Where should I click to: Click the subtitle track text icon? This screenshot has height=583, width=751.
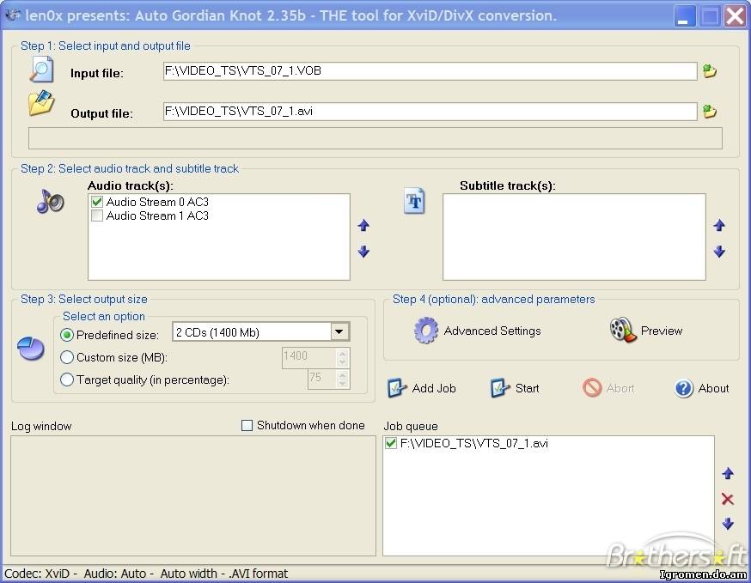tap(414, 201)
